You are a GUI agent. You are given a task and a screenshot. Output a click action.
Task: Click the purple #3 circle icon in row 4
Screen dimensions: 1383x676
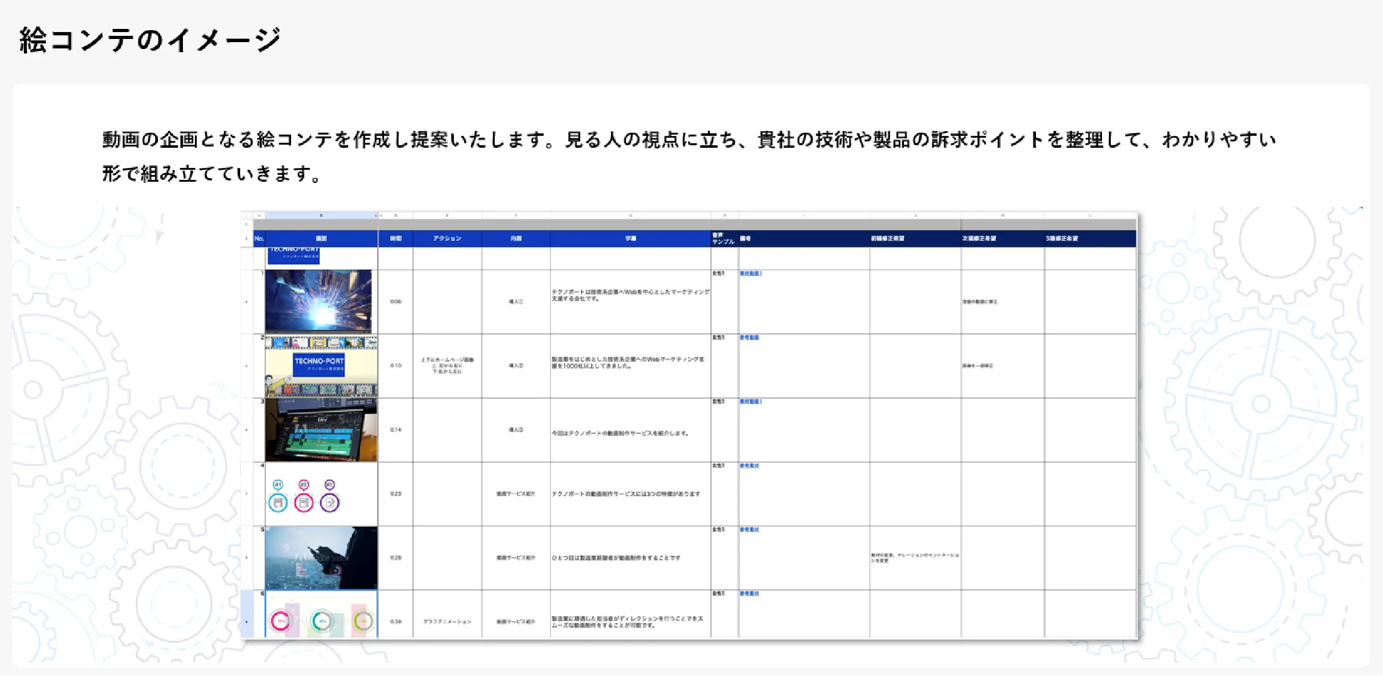click(329, 502)
